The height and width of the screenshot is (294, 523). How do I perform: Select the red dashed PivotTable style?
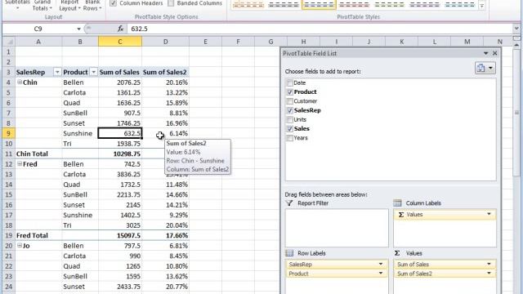coord(354,5)
